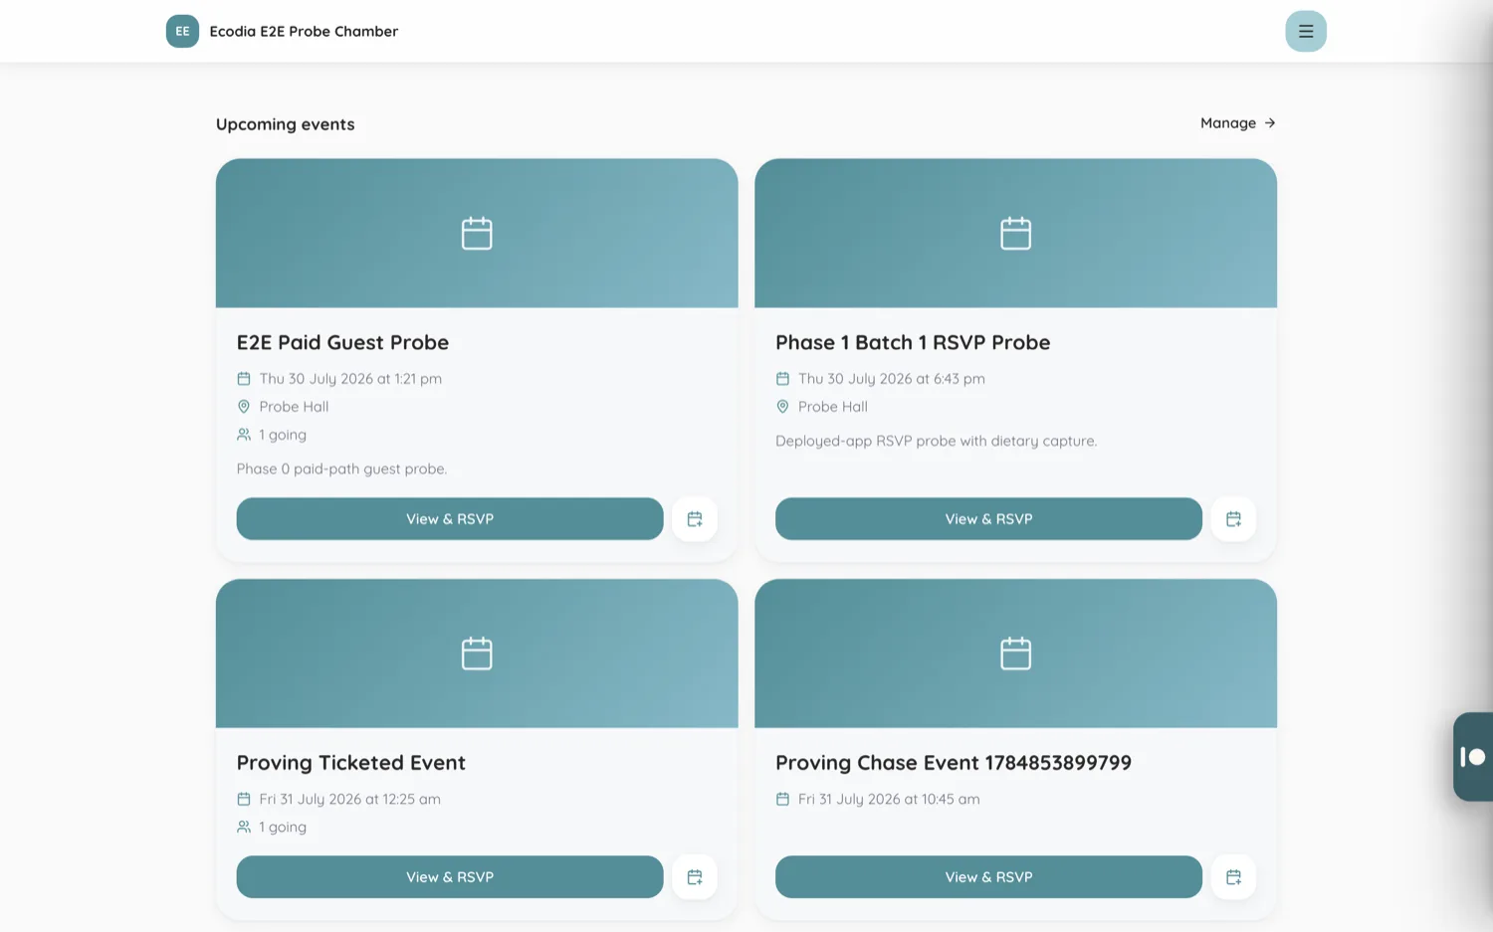Click 1 going on Proving Ticketed Event
Screen dimensions: 1493x932
pyautogui.click(x=283, y=828)
